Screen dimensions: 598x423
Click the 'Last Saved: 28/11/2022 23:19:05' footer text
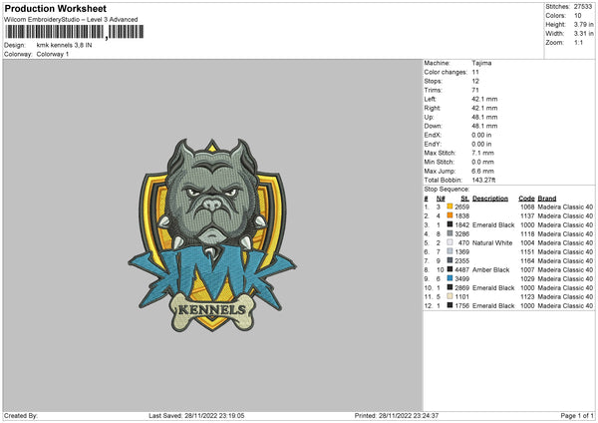[196, 416]
